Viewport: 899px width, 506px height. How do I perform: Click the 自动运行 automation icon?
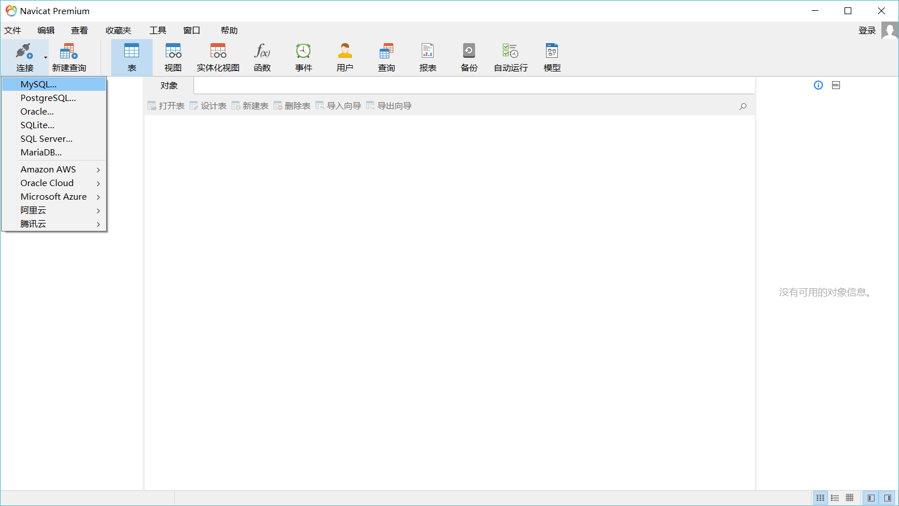coord(510,51)
